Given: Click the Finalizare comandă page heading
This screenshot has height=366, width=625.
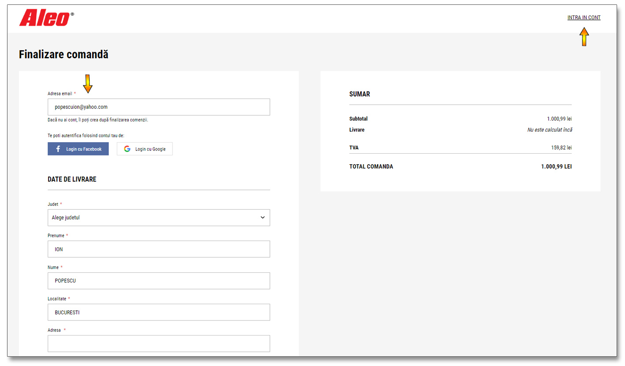Looking at the screenshot, I should click(x=64, y=55).
